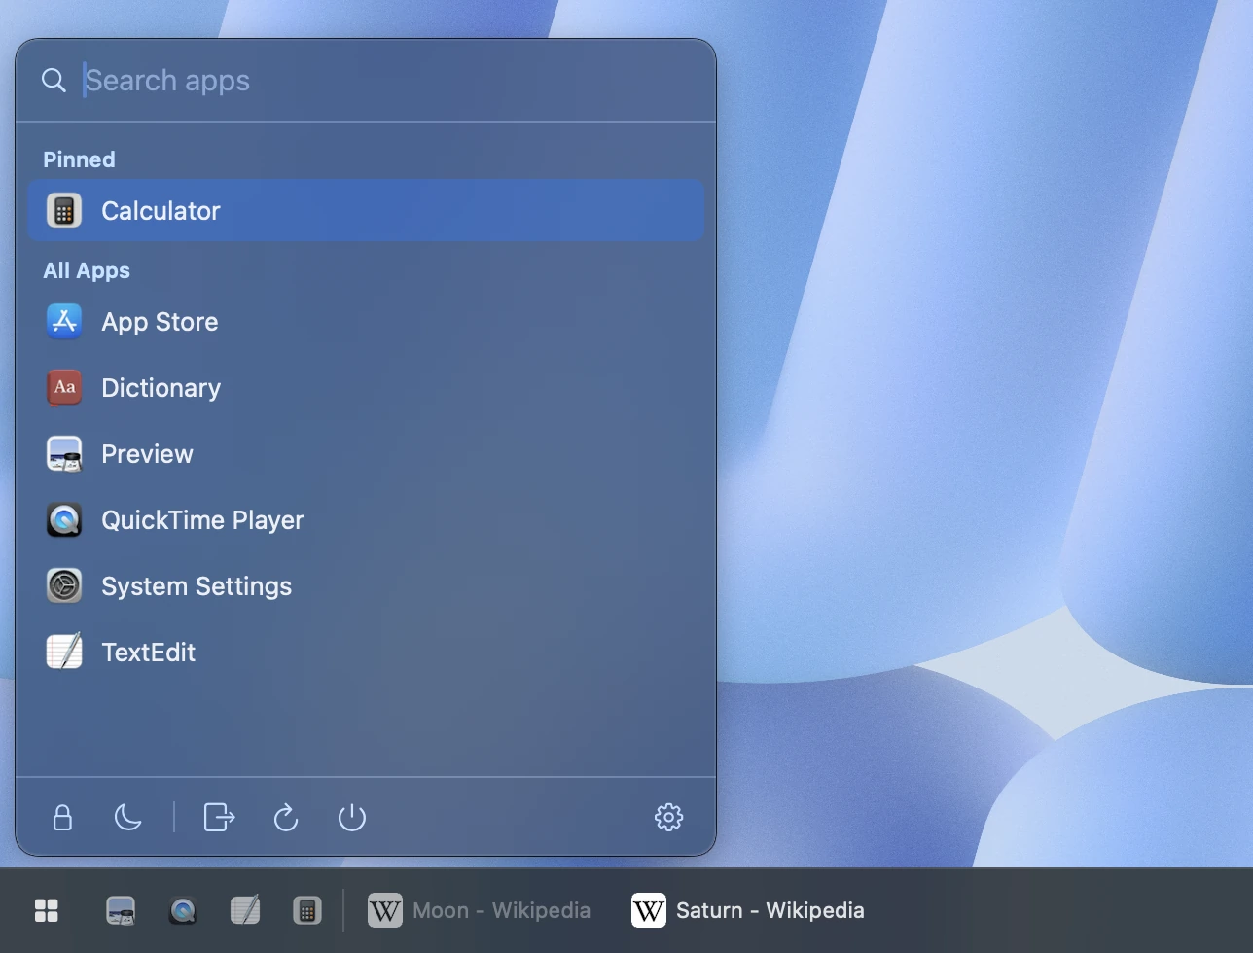Screen dimensions: 1253x953
Task: Shut down with the power icon
Action: coord(352,817)
